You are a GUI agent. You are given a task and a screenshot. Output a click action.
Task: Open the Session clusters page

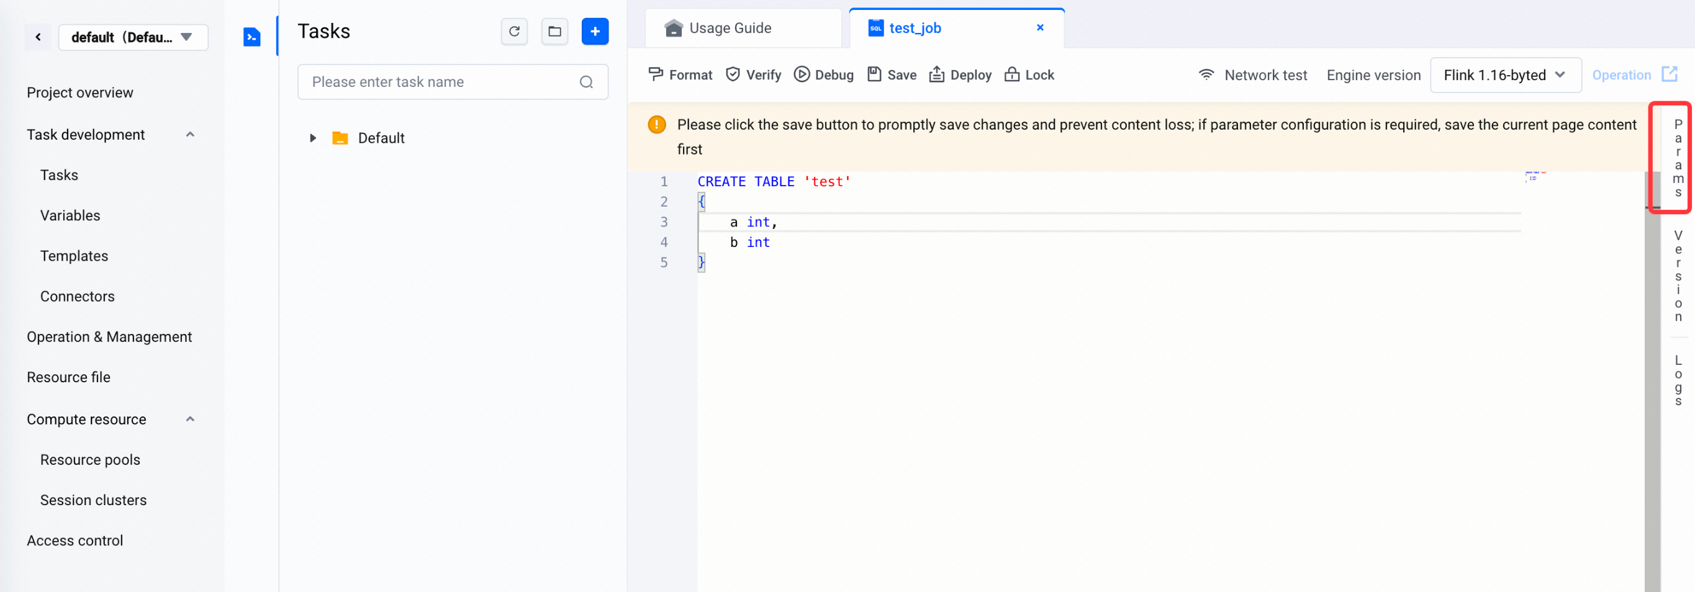(x=93, y=500)
